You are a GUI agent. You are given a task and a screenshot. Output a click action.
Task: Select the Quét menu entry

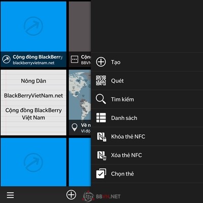147,81
